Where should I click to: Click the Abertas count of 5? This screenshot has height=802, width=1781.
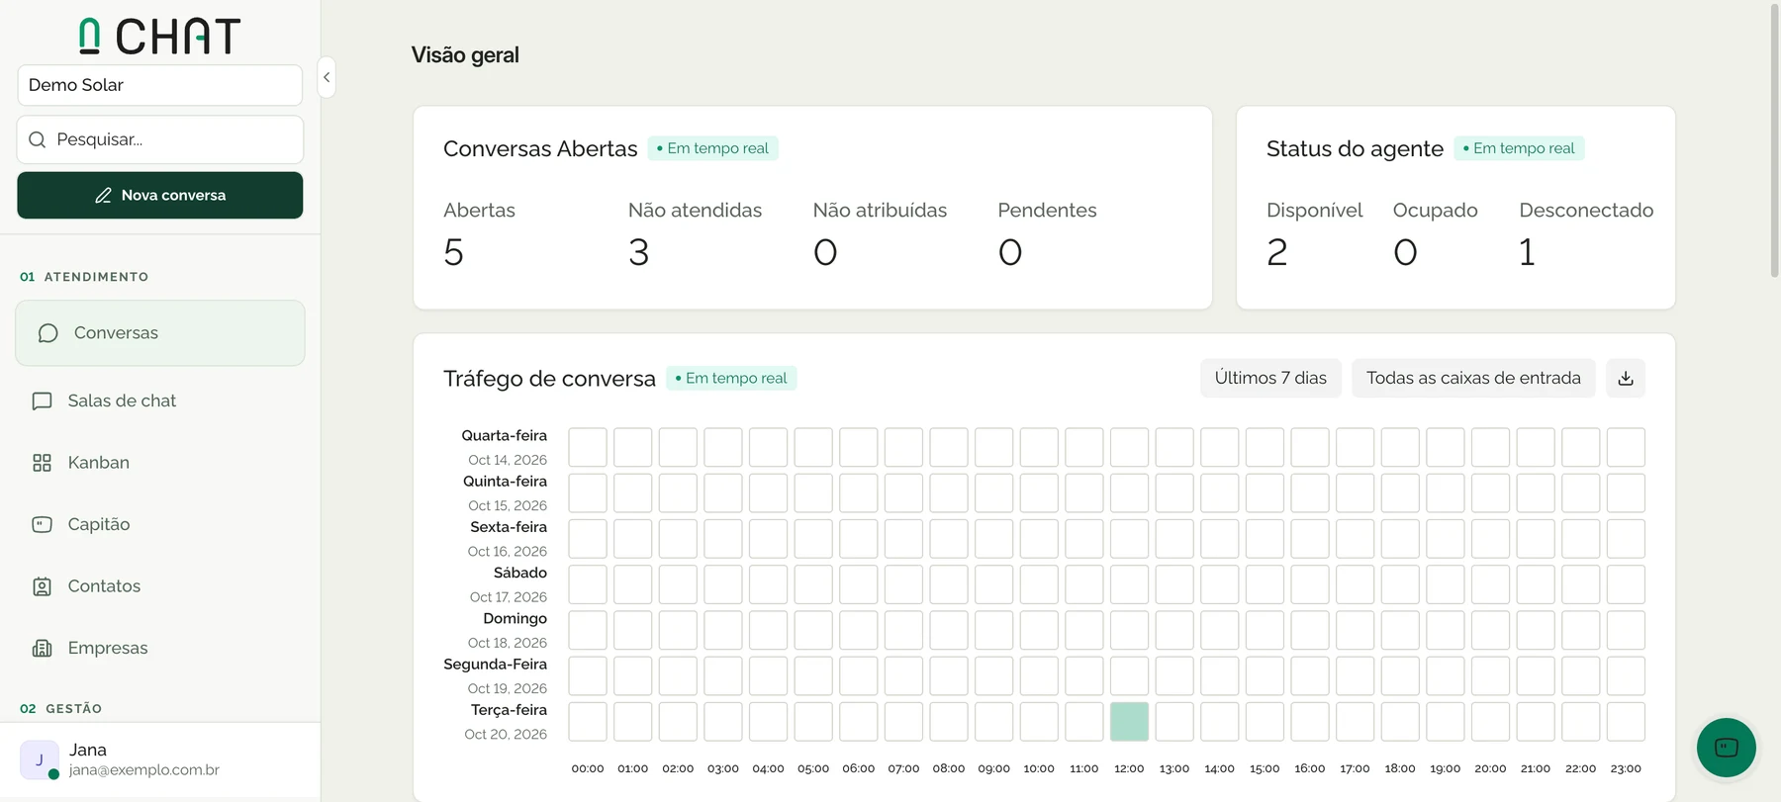(453, 252)
